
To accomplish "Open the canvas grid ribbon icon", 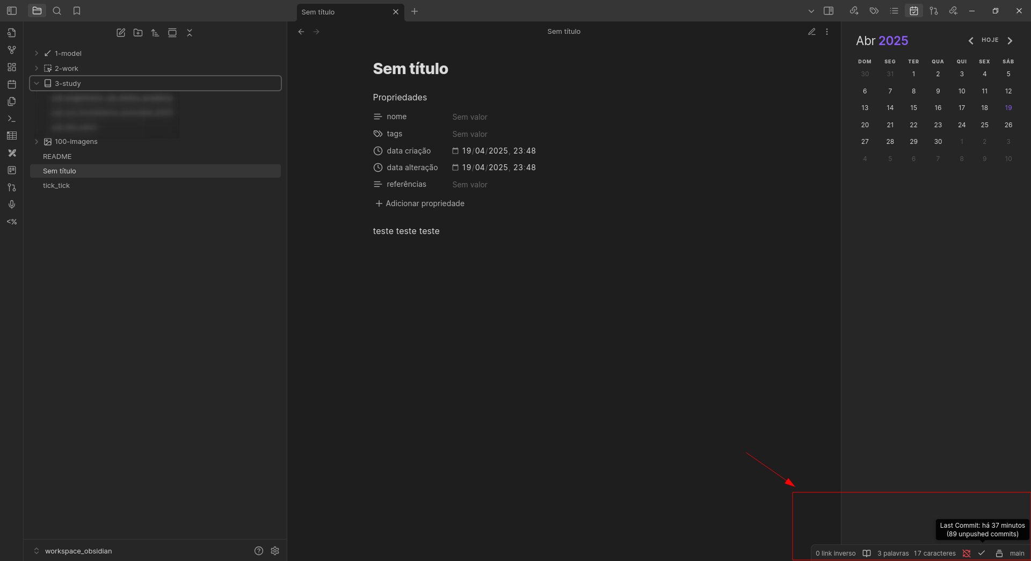I will (x=12, y=67).
